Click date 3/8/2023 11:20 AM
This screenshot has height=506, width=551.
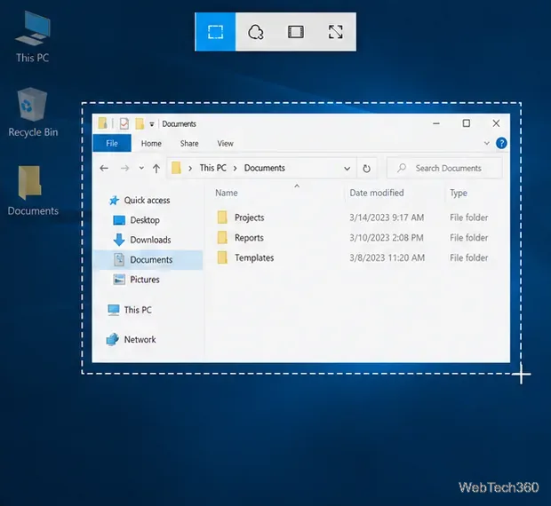point(387,258)
